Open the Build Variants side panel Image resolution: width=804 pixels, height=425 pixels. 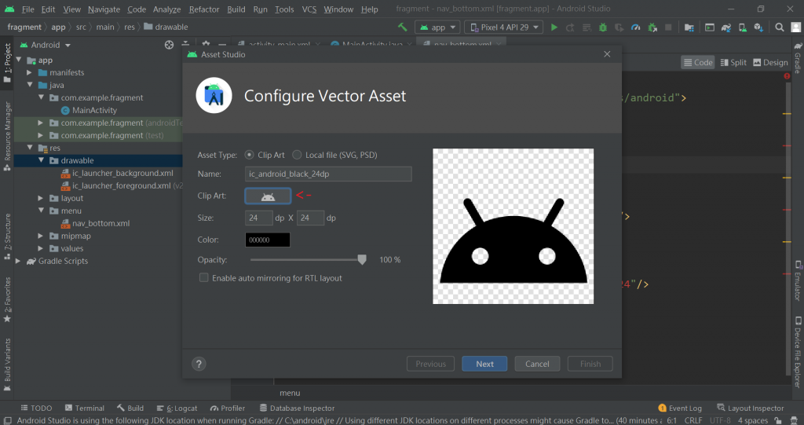tap(7, 365)
